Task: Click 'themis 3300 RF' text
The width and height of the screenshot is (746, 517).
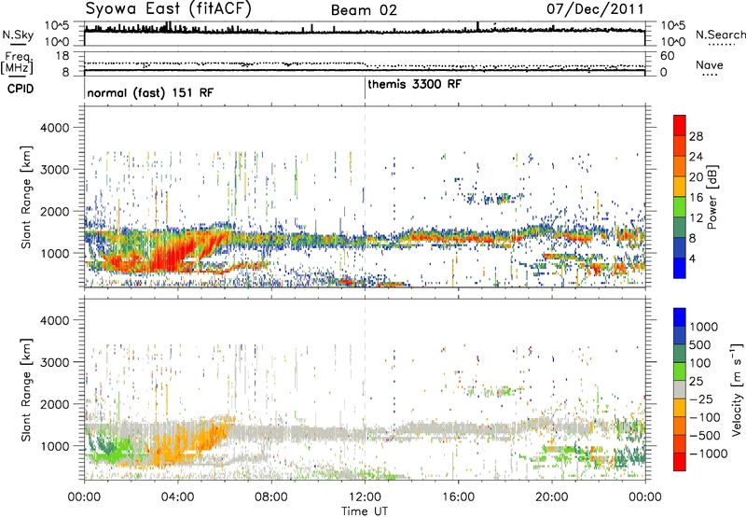Action: 414,84
